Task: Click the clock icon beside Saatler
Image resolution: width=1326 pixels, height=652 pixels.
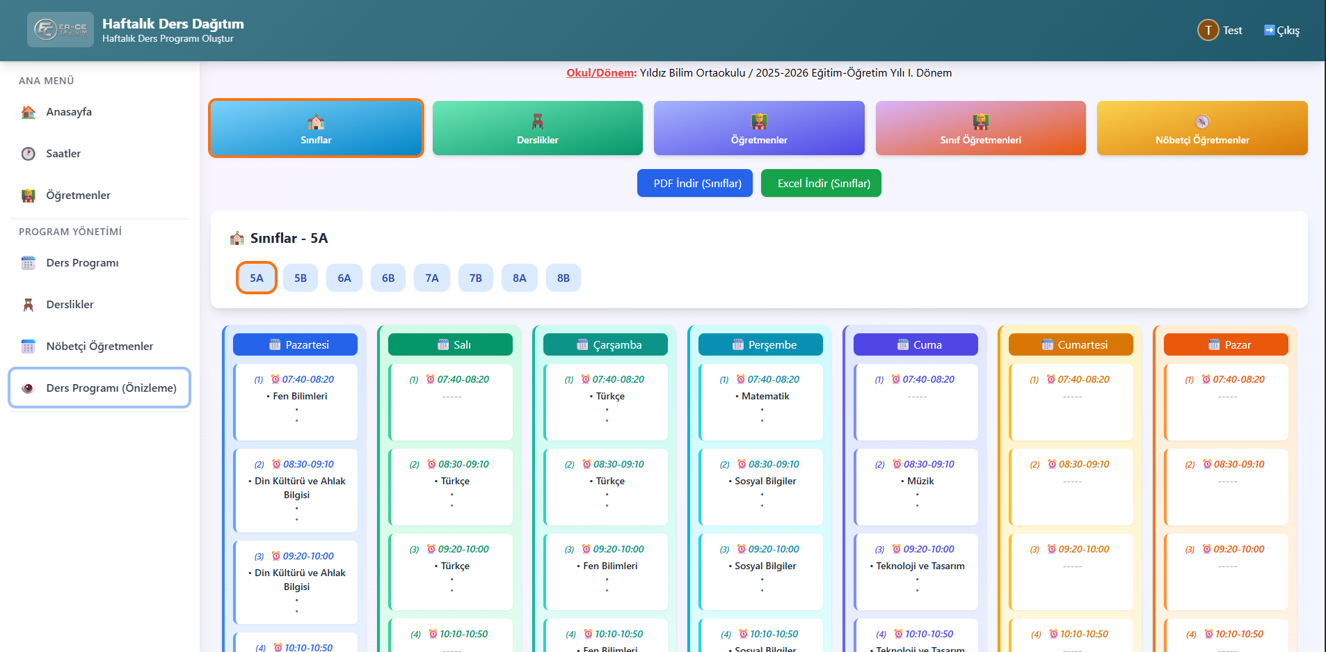Action: pyautogui.click(x=29, y=154)
